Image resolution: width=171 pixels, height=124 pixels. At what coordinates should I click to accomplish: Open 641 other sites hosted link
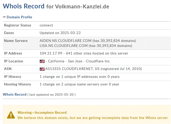97,53
